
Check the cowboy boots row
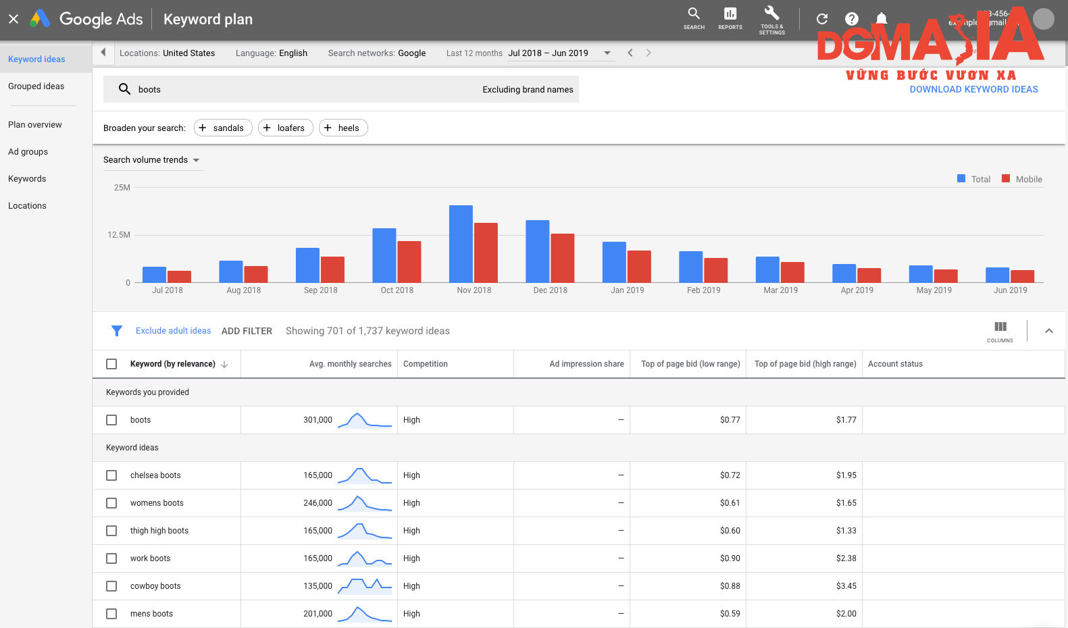[x=111, y=586]
